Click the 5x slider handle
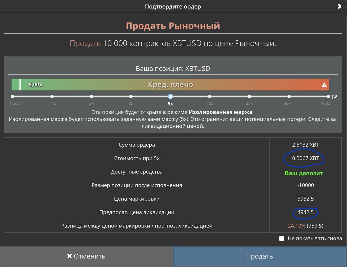Screen dimensions: 347x267 (170, 96)
